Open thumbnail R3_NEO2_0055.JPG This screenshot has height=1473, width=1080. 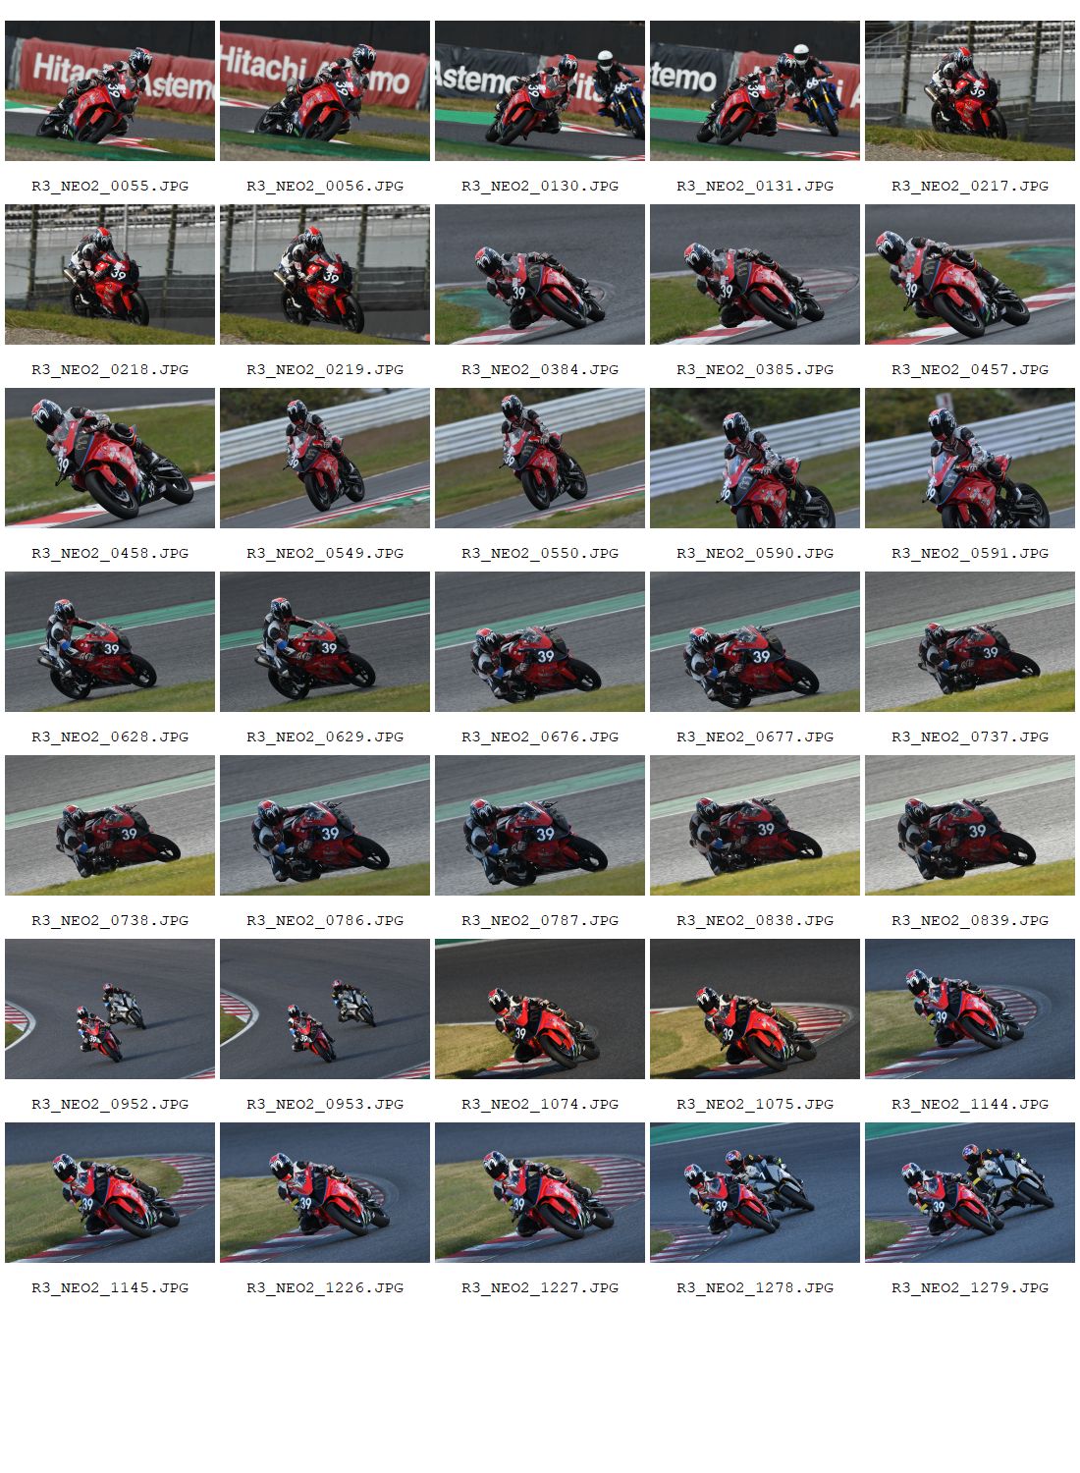[x=110, y=90]
